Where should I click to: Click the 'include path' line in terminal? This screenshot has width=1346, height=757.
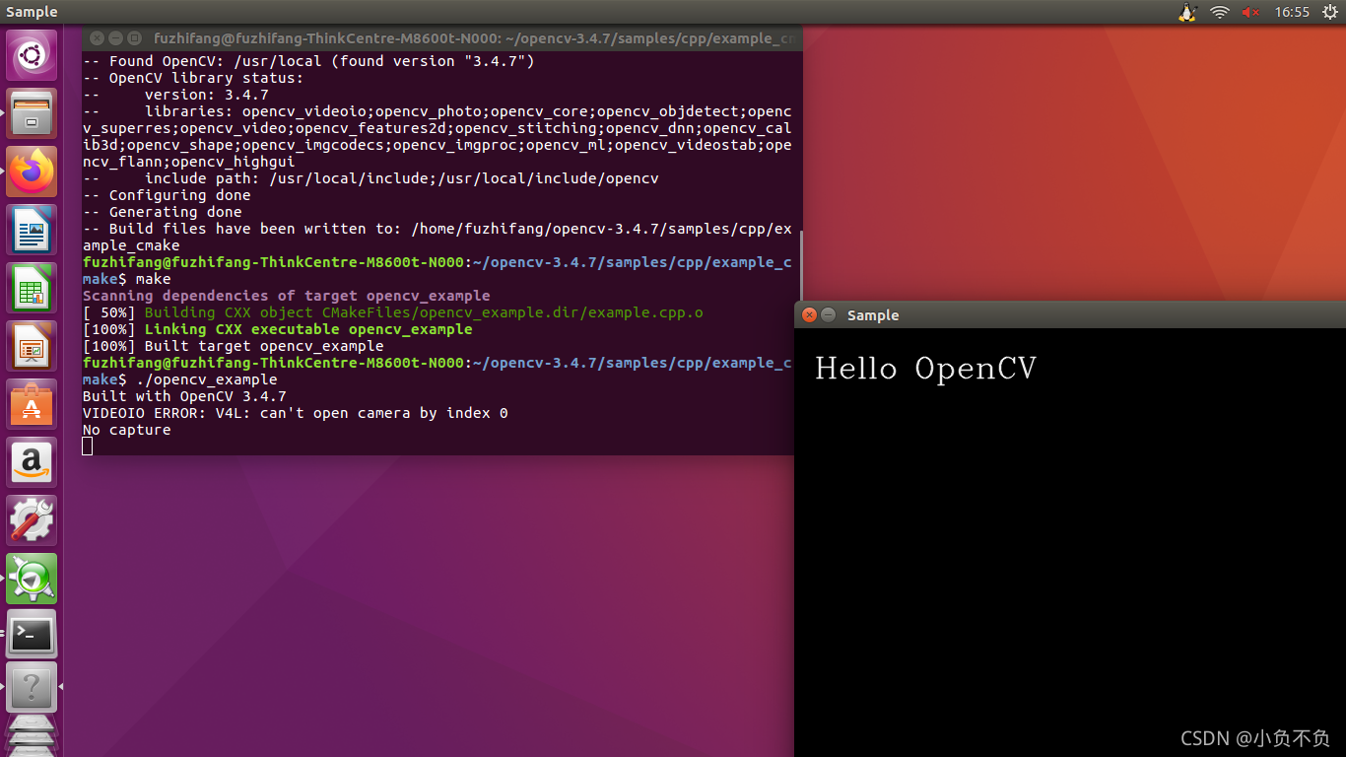pyautogui.click(x=370, y=178)
